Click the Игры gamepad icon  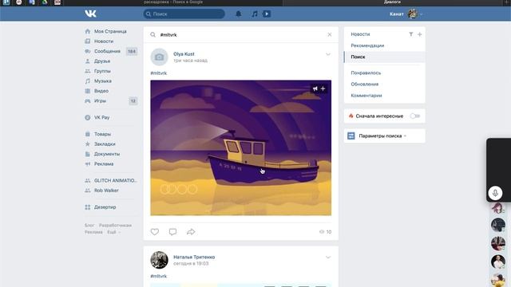[x=88, y=101]
